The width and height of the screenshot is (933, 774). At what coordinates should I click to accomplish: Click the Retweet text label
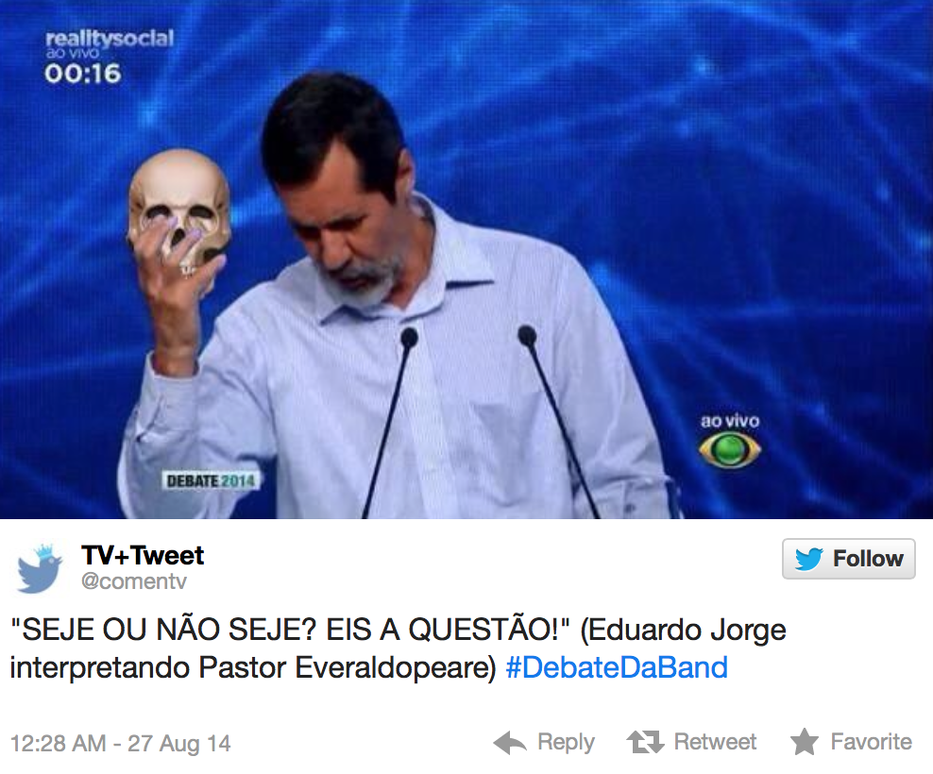coord(715,742)
